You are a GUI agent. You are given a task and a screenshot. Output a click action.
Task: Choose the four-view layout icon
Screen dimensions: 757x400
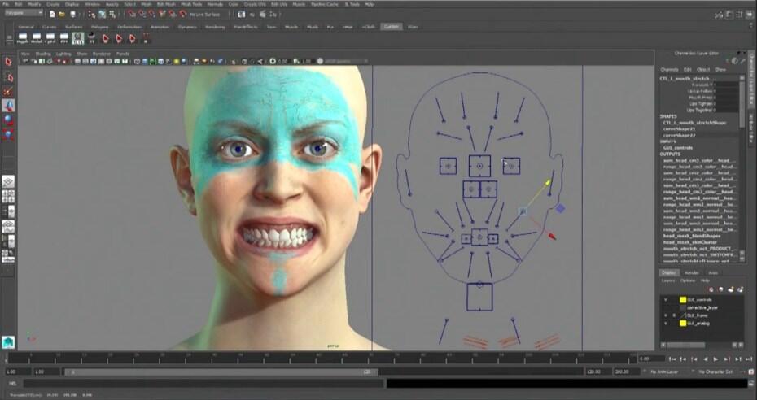[x=8, y=197]
